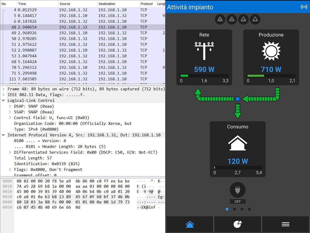Click the Produzione power level bar

271,76
